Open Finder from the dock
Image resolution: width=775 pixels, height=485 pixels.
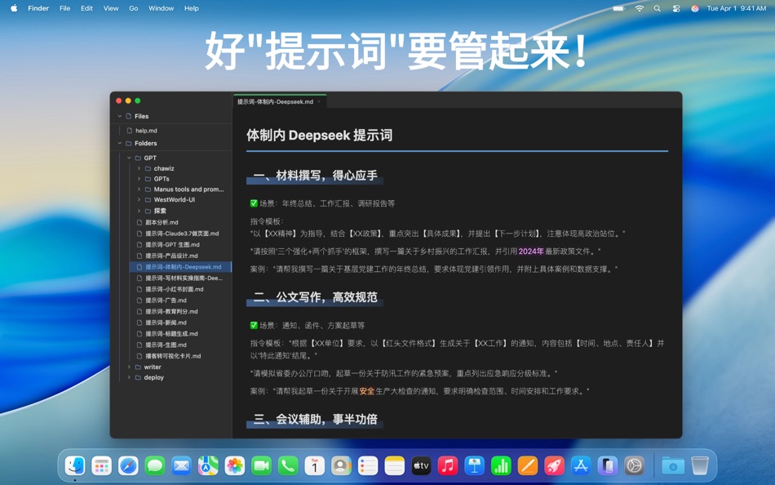(x=75, y=465)
